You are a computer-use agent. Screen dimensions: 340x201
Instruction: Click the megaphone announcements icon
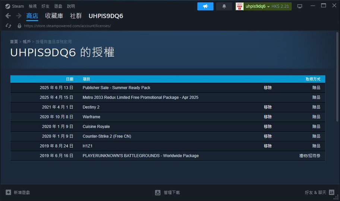pos(205,6)
